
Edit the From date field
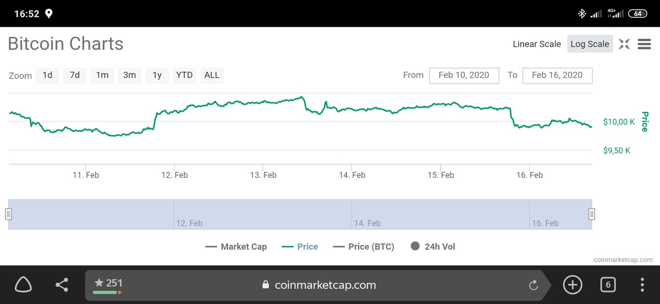tap(464, 75)
